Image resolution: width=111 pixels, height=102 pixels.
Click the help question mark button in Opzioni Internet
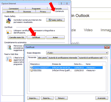click(x=61, y=3)
